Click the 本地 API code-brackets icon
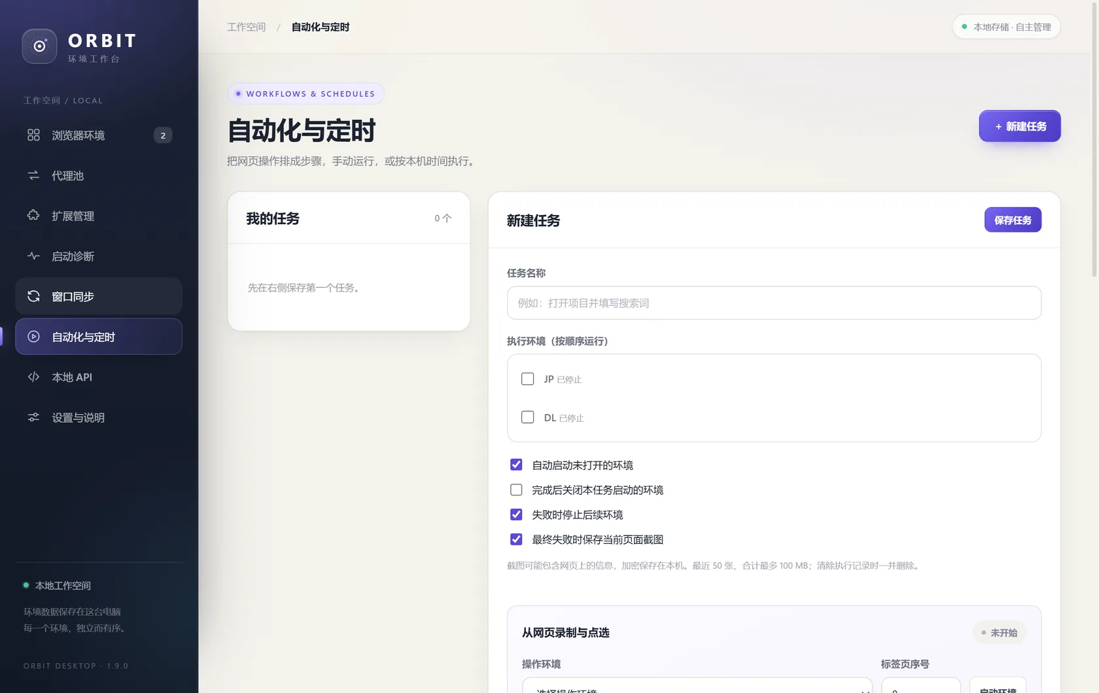The image size is (1099, 693). [33, 377]
